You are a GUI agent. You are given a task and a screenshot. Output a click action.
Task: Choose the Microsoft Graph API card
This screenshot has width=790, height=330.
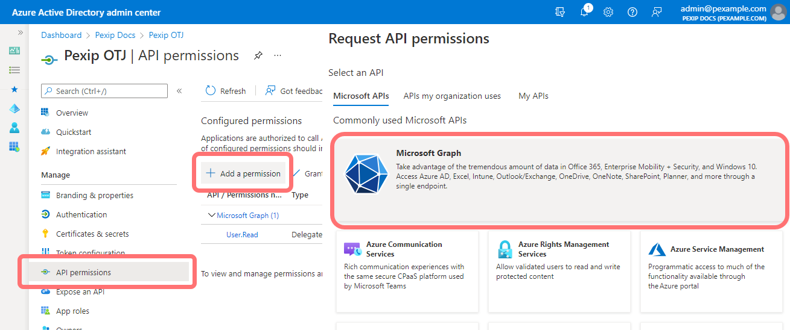(559, 179)
